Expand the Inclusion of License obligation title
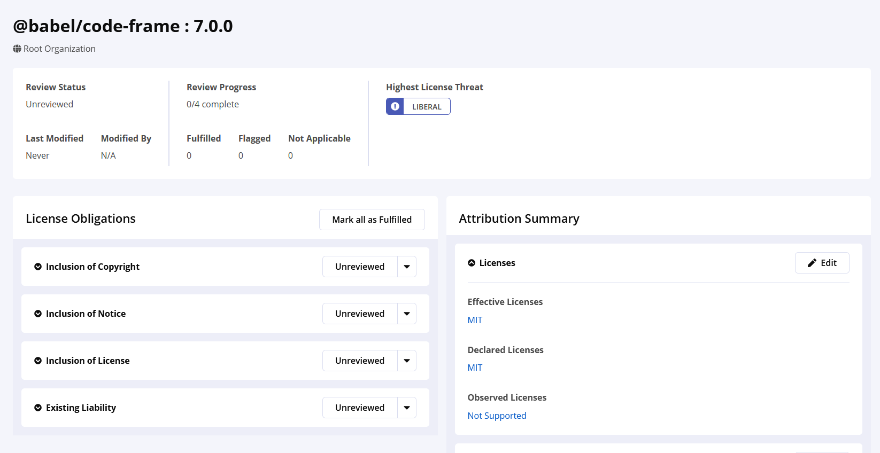The width and height of the screenshot is (880, 453). point(88,361)
